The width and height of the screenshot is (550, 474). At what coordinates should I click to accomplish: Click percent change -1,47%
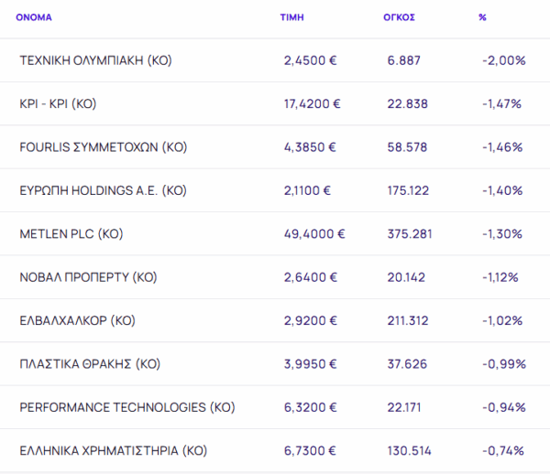(x=502, y=104)
